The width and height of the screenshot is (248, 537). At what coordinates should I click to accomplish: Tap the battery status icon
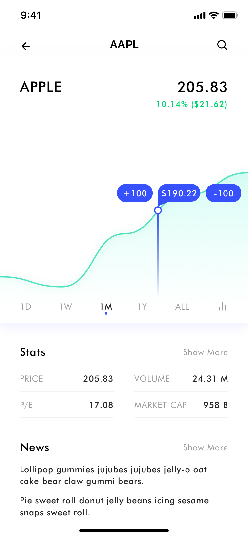coord(230,15)
